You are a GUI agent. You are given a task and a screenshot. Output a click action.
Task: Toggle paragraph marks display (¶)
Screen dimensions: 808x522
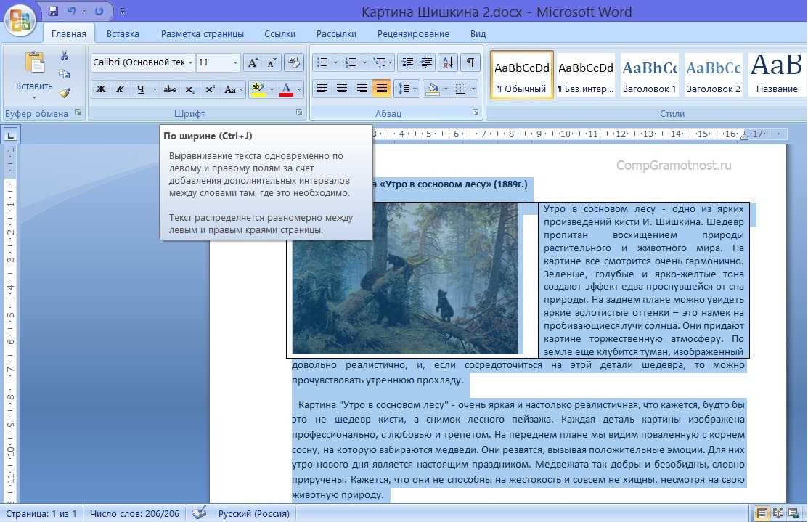[470, 62]
